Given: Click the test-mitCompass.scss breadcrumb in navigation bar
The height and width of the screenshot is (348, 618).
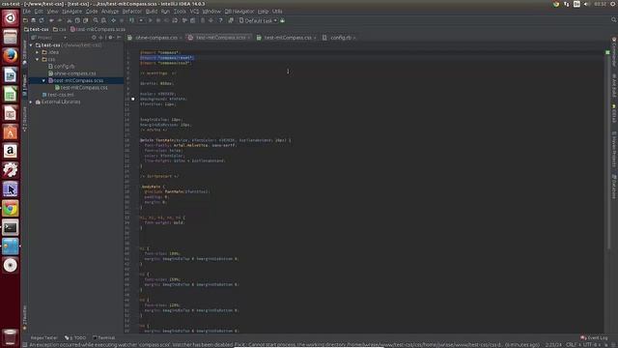Looking at the screenshot, I should tap(98, 29).
